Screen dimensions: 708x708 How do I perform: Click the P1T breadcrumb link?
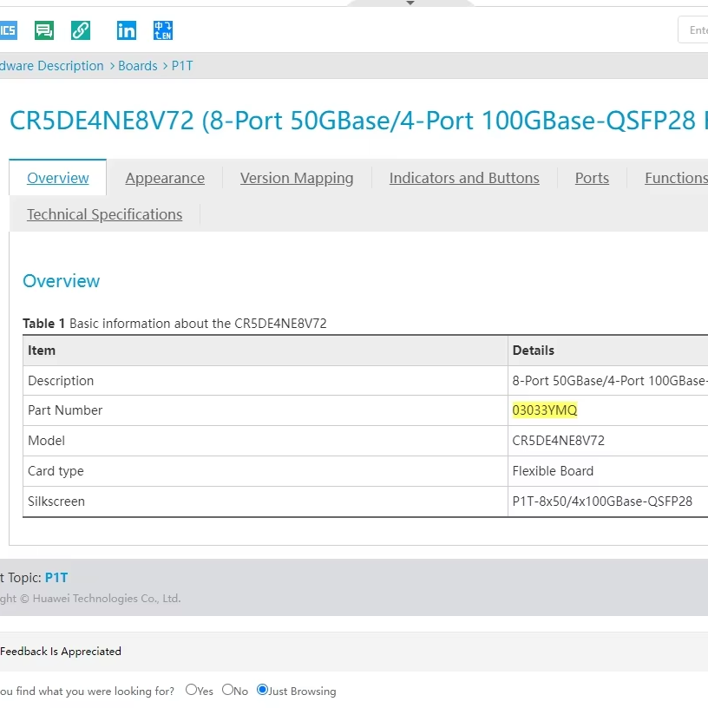coord(182,66)
